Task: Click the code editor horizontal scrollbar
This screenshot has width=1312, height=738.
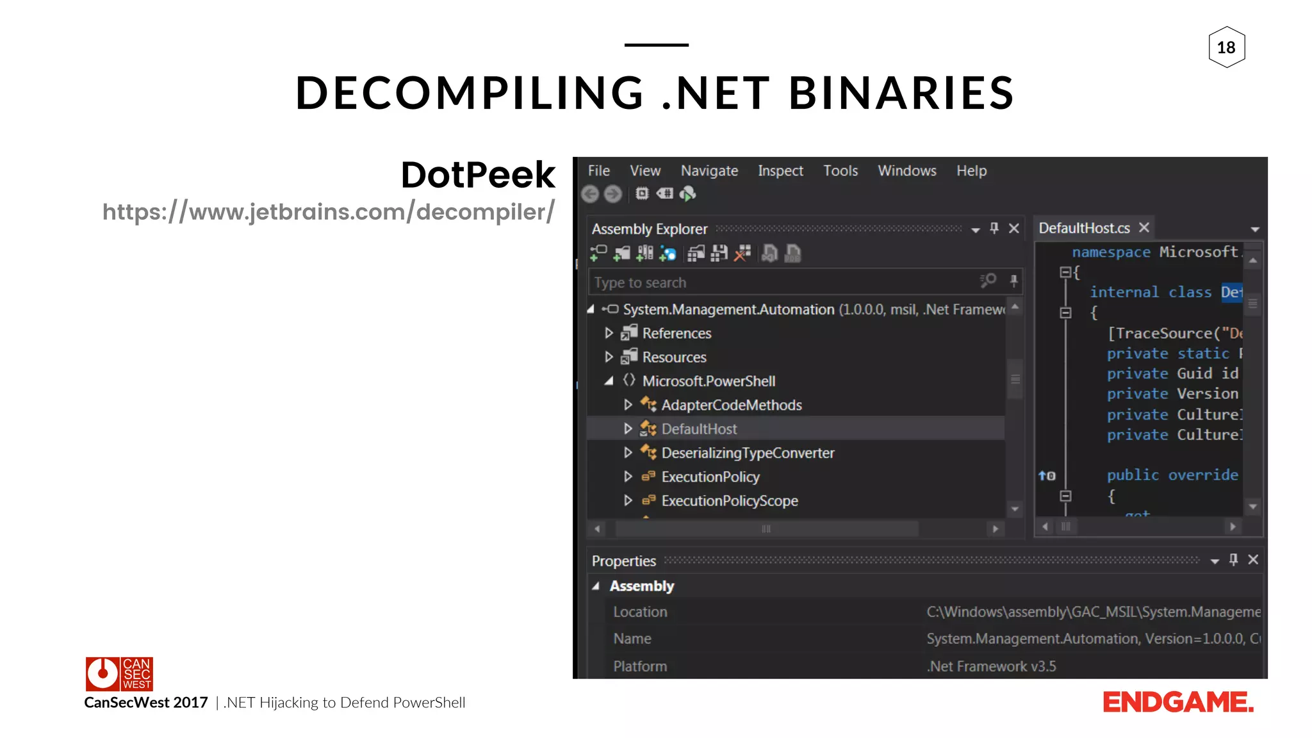Action: click(x=1066, y=527)
